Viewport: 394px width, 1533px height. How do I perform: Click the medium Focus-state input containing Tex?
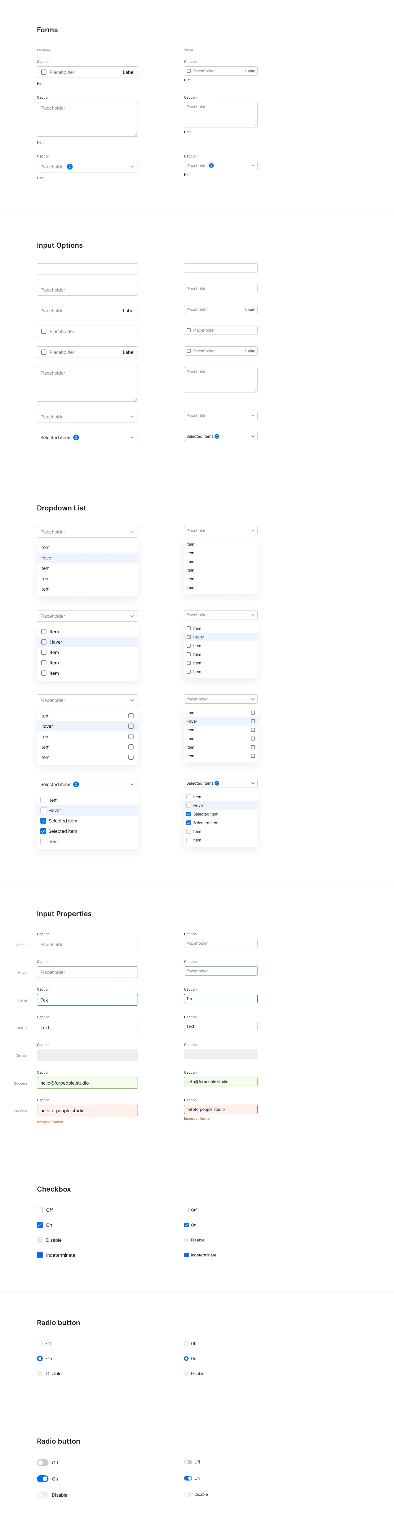point(87,1000)
